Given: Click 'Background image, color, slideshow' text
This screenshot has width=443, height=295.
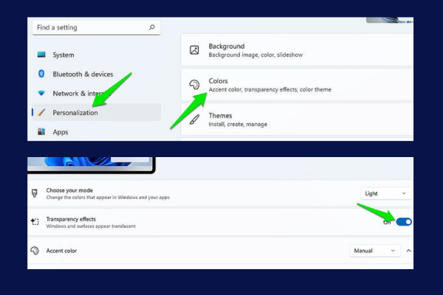Looking at the screenshot, I should 255,55.
